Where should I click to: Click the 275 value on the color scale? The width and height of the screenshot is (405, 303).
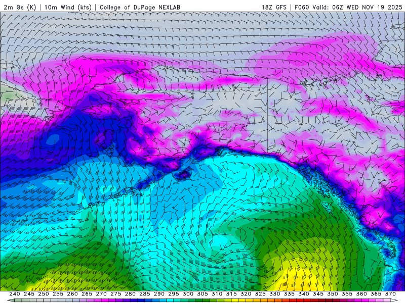coord(116,294)
